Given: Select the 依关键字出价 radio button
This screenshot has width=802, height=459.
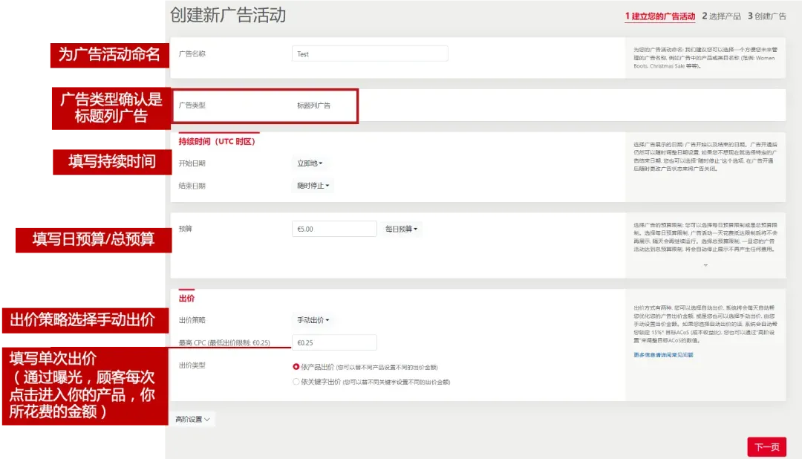Looking at the screenshot, I should point(296,382).
